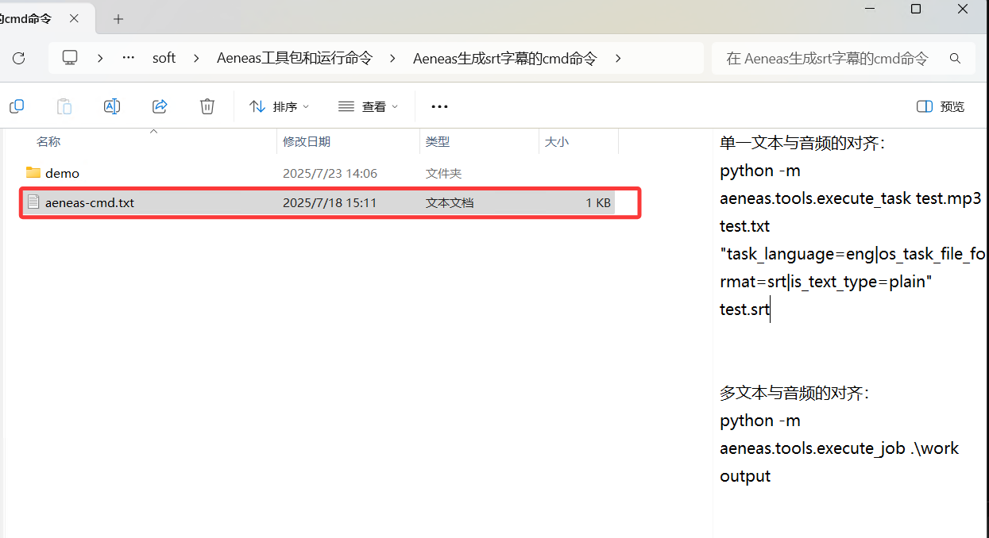Screen dimensions: 989x538
Task: Click the search magnifier icon
Action: click(956, 58)
